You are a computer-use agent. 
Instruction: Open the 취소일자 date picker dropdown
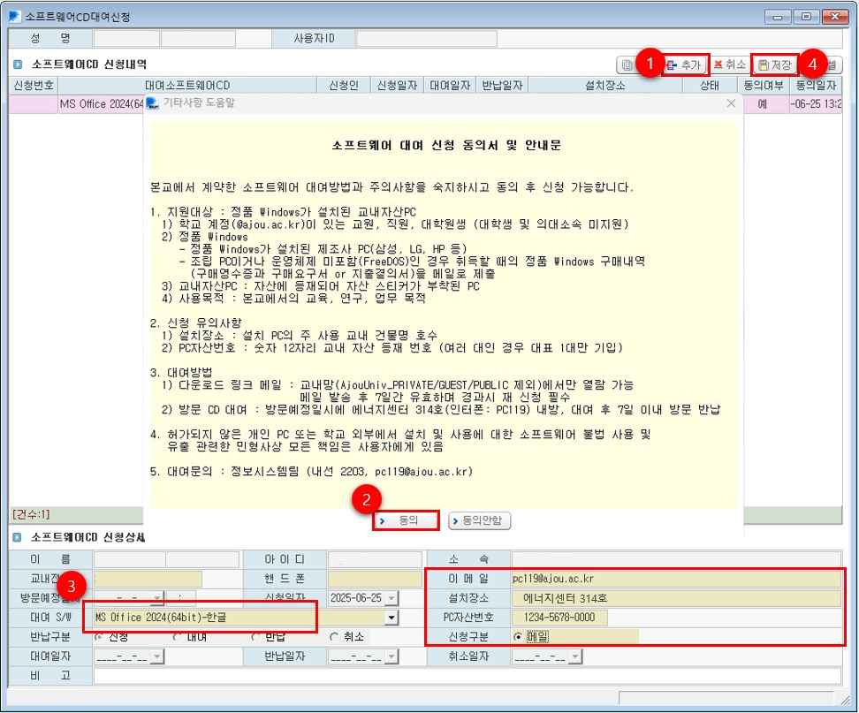[576, 656]
